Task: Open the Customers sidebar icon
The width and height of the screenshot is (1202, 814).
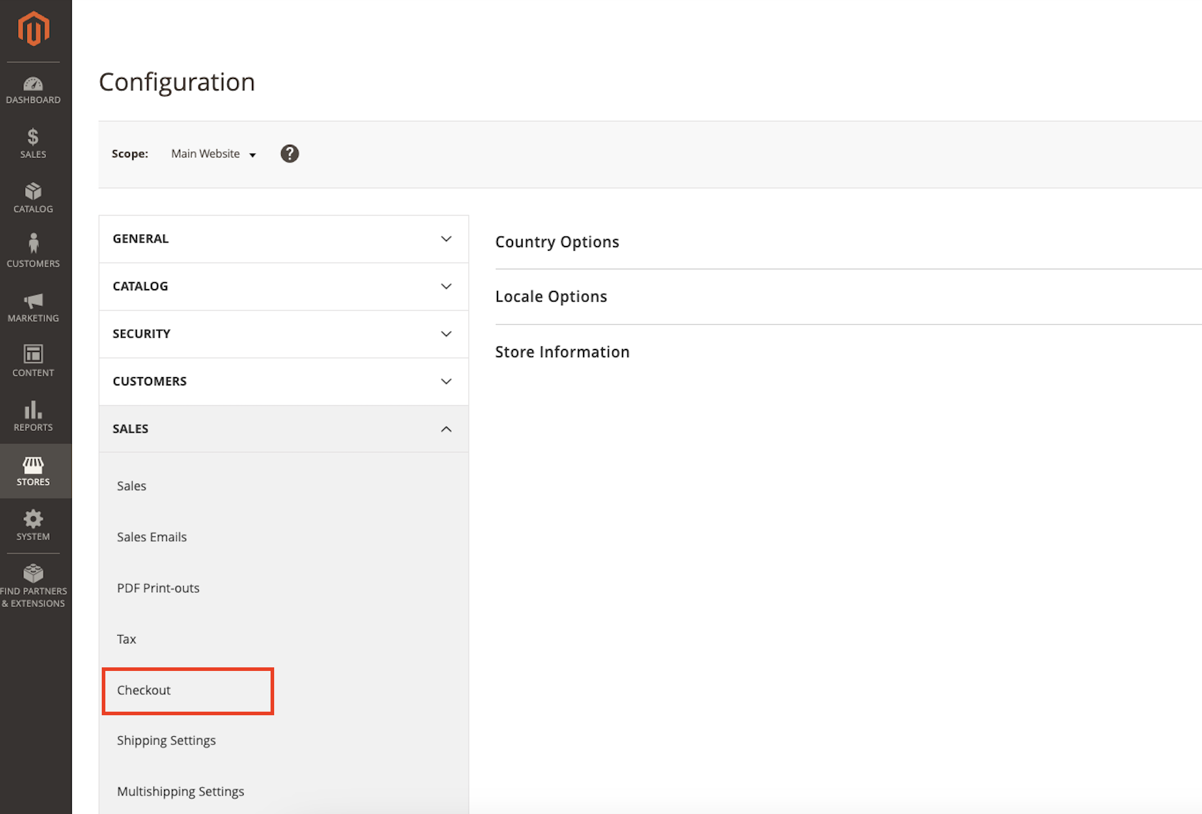Action: pos(34,248)
